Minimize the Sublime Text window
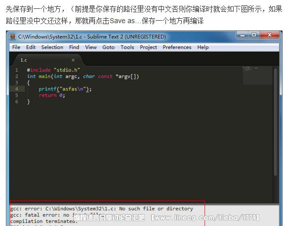Screen dimensions: 284x226 (242, 35)
